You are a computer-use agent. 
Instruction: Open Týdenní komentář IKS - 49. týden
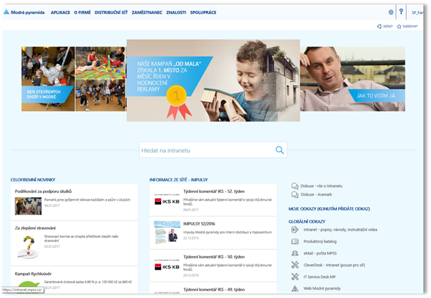pos(214,289)
